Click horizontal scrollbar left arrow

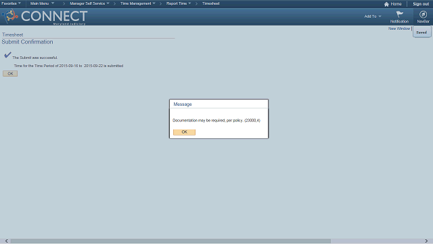pos(6,241)
